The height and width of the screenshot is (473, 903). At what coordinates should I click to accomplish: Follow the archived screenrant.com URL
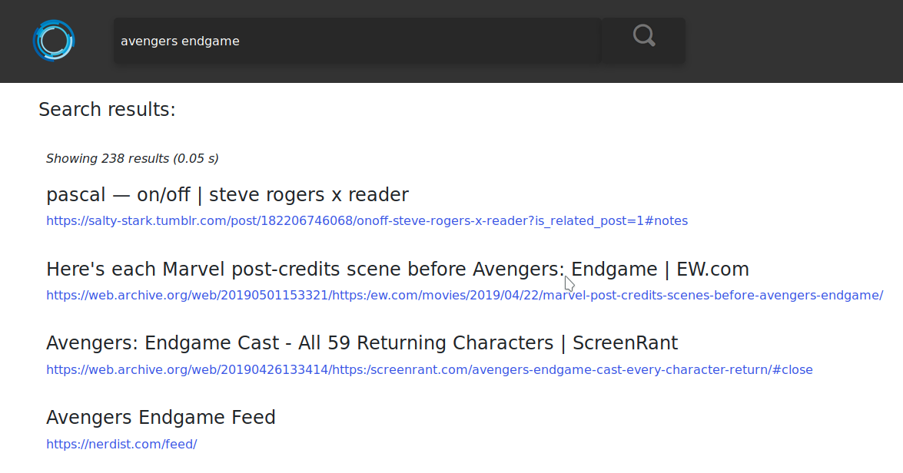coord(429,370)
